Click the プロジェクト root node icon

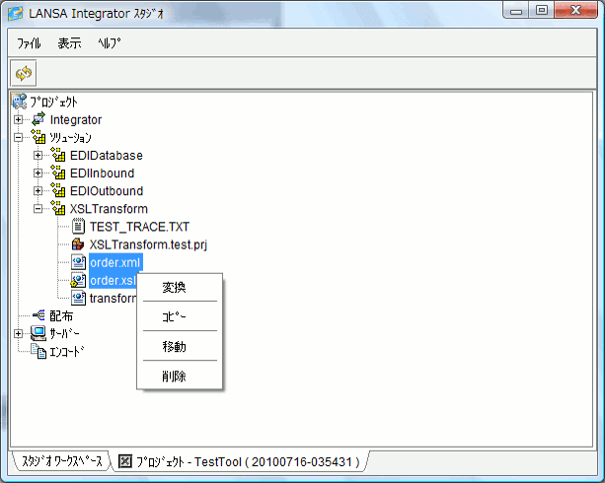(x=19, y=102)
